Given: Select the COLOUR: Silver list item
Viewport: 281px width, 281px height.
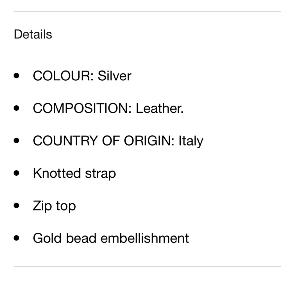Looking at the screenshot, I should click(x=82, y=76).
